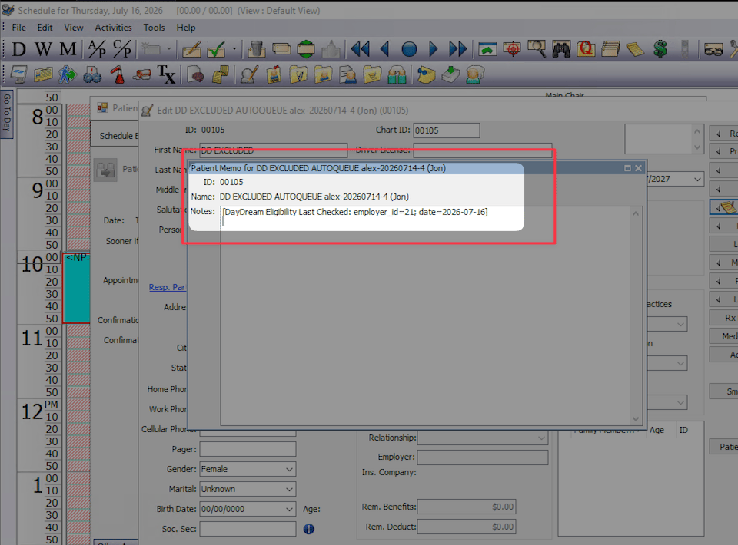Click the A/P toolbar icon
Image resolution: width=738 pixels, height=545 pixels.
point(97,49)
